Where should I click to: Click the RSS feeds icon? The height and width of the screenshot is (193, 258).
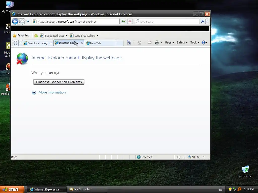[140, 43]
